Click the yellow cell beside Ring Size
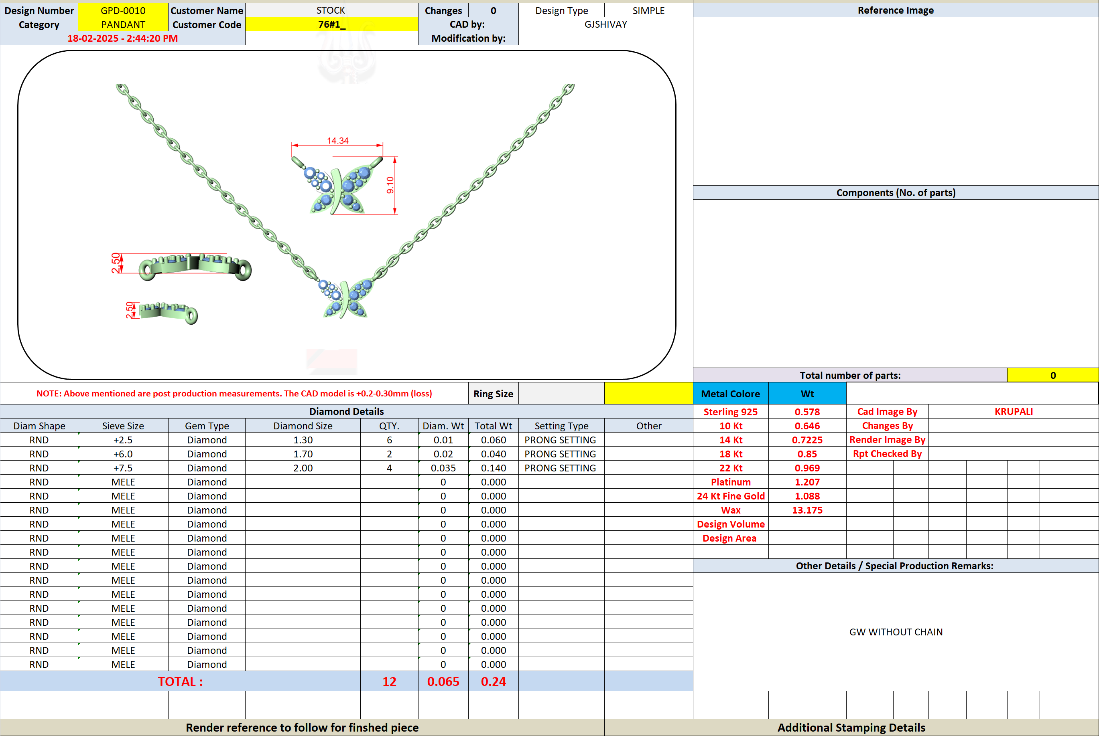 click(648, 394)
